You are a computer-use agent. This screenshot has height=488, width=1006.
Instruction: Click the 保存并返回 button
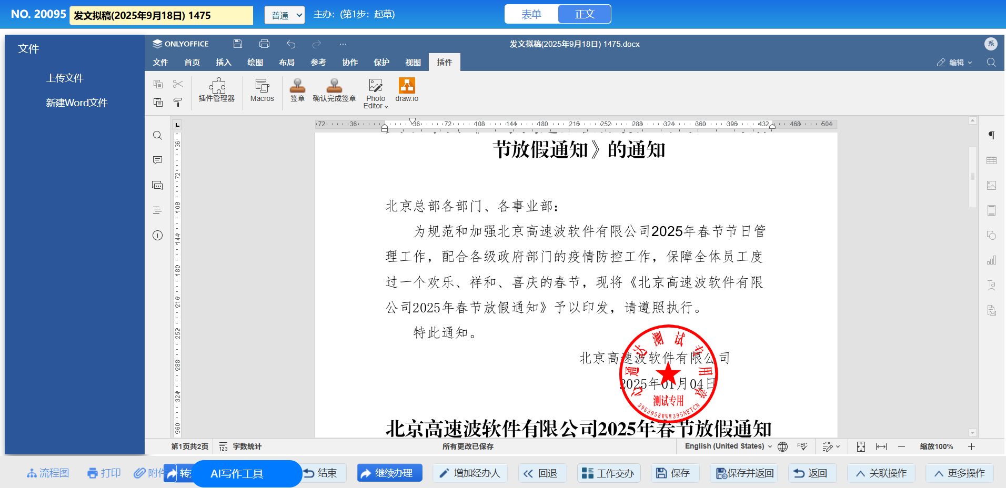[x=744, y=473]
